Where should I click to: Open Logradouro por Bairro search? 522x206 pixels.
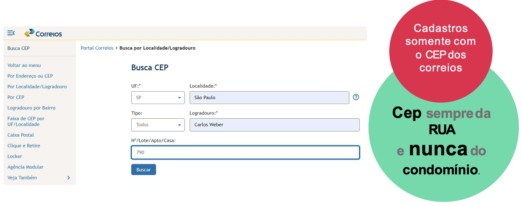pos(31,108)
